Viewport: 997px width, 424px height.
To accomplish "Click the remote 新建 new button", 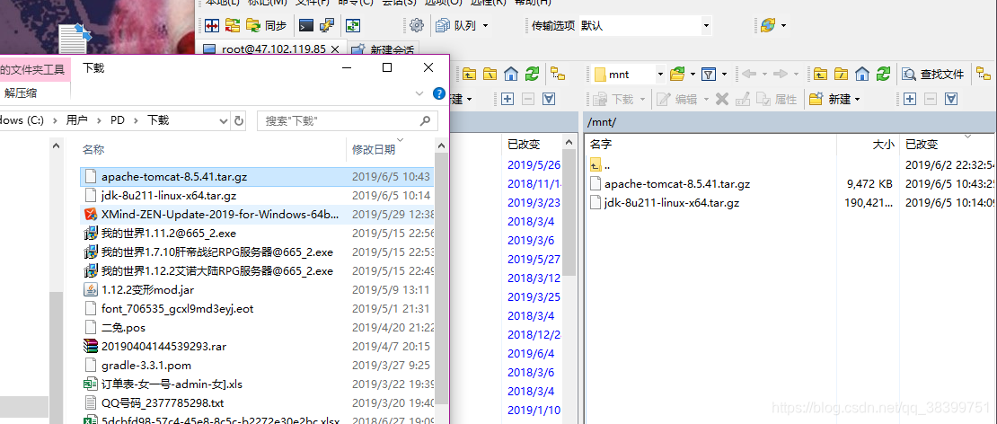I will pyautogui.click(x=831, y=99).
